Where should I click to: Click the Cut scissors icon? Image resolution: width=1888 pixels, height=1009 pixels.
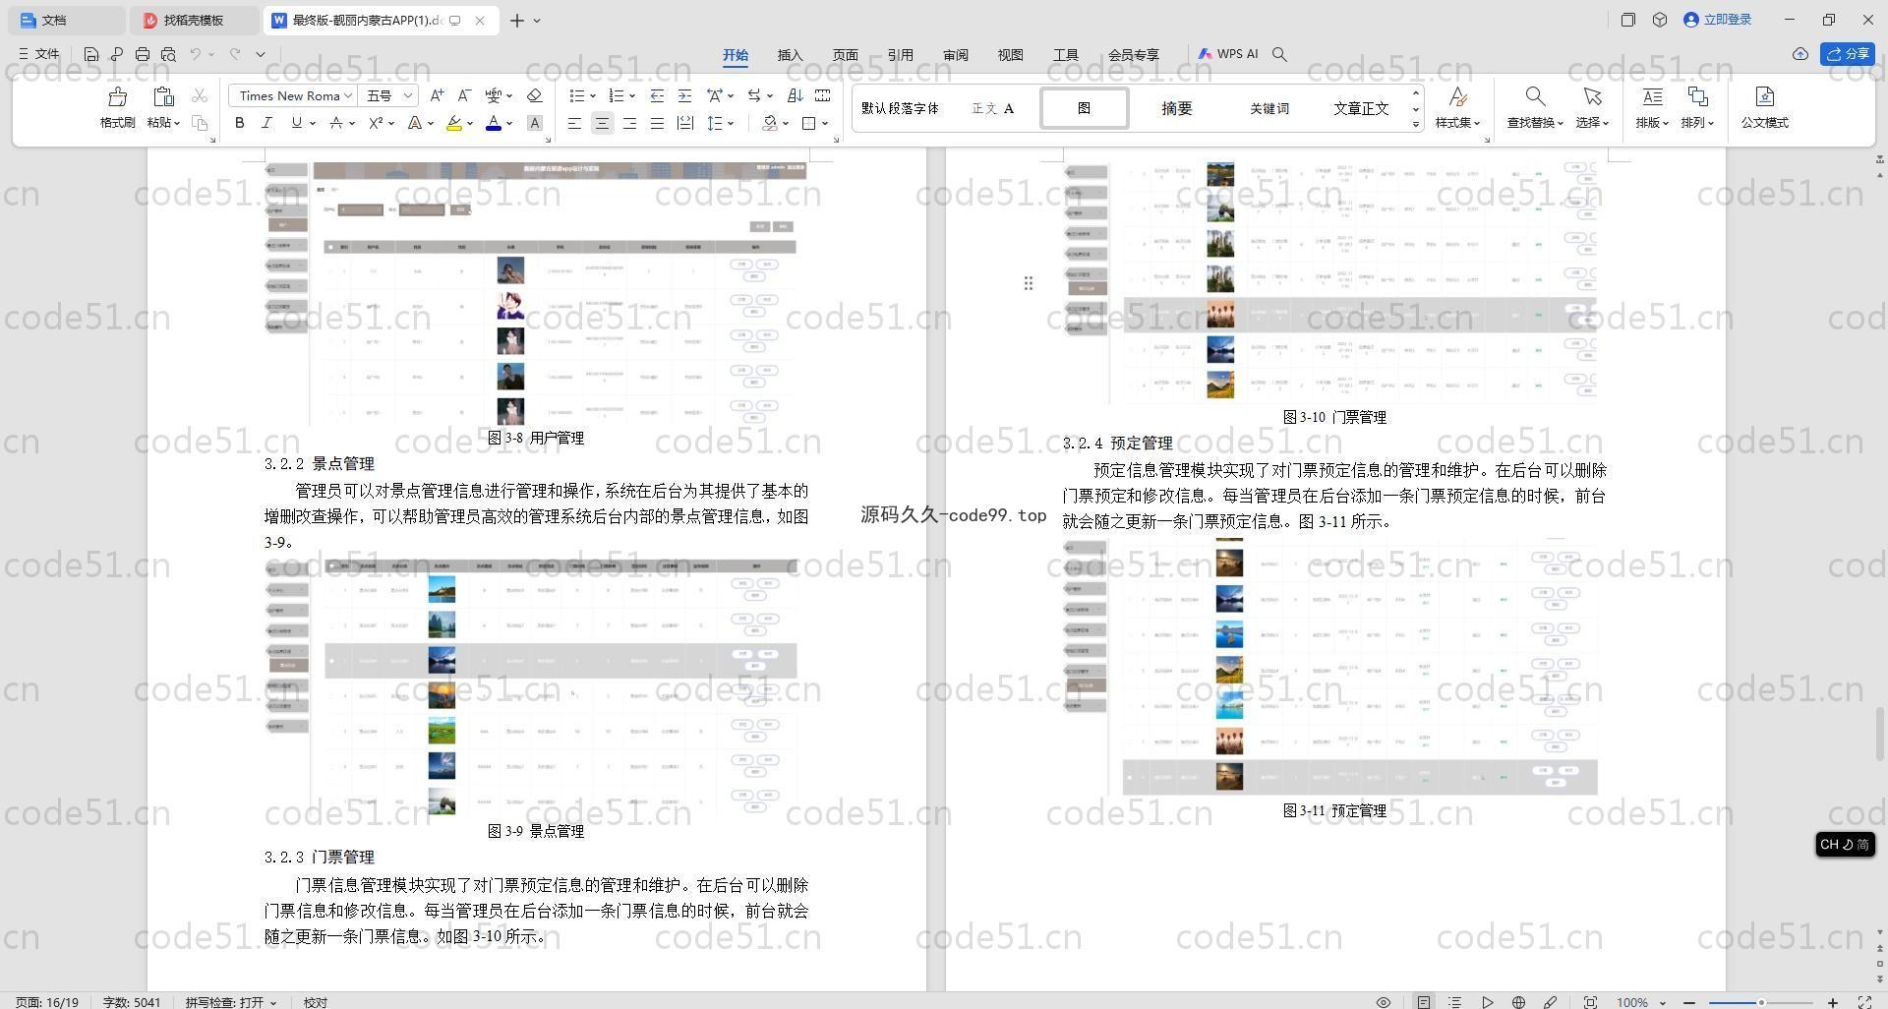tap(200, 95)
